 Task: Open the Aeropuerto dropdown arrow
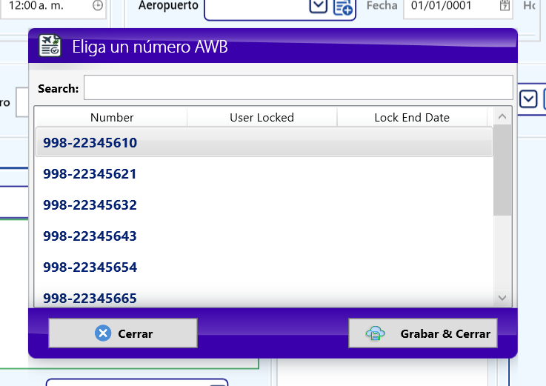[x=319, y=6]
